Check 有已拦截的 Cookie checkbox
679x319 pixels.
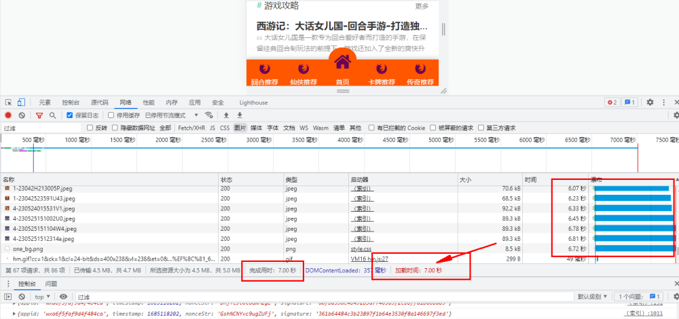pyautogui.click(x=371, y=128)
